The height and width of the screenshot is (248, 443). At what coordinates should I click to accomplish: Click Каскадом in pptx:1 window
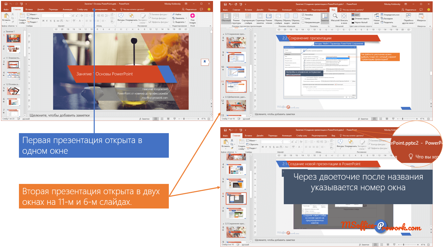tap(387, 19)
